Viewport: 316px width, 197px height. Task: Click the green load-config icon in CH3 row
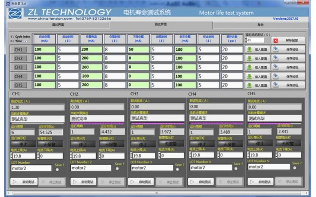[250, 67]
